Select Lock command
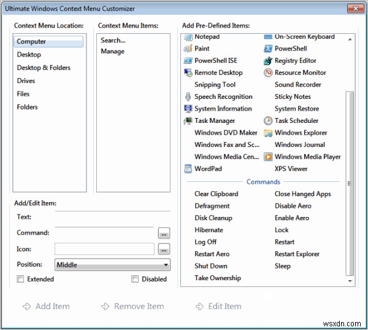 (282, 230)
